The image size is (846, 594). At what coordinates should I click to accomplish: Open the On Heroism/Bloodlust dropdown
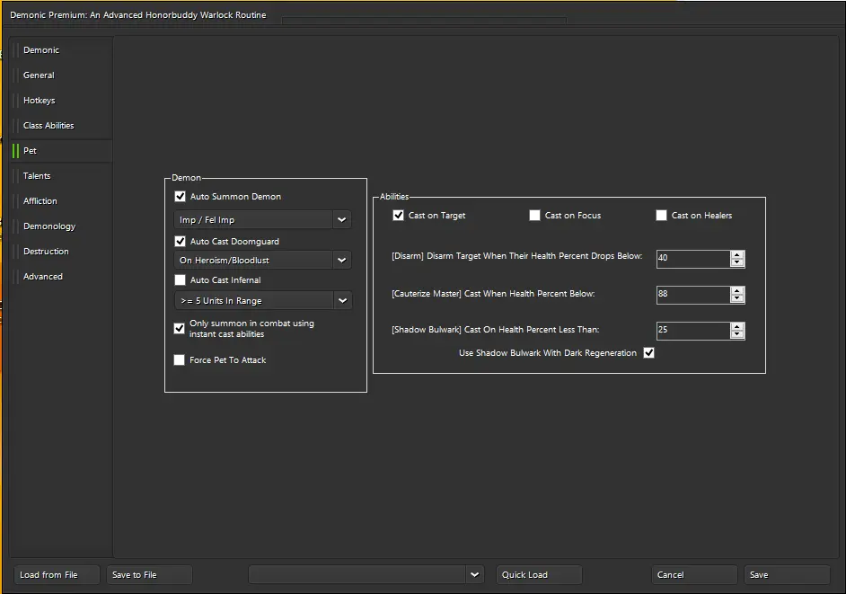pyautogui.click(x=263, y=261)
